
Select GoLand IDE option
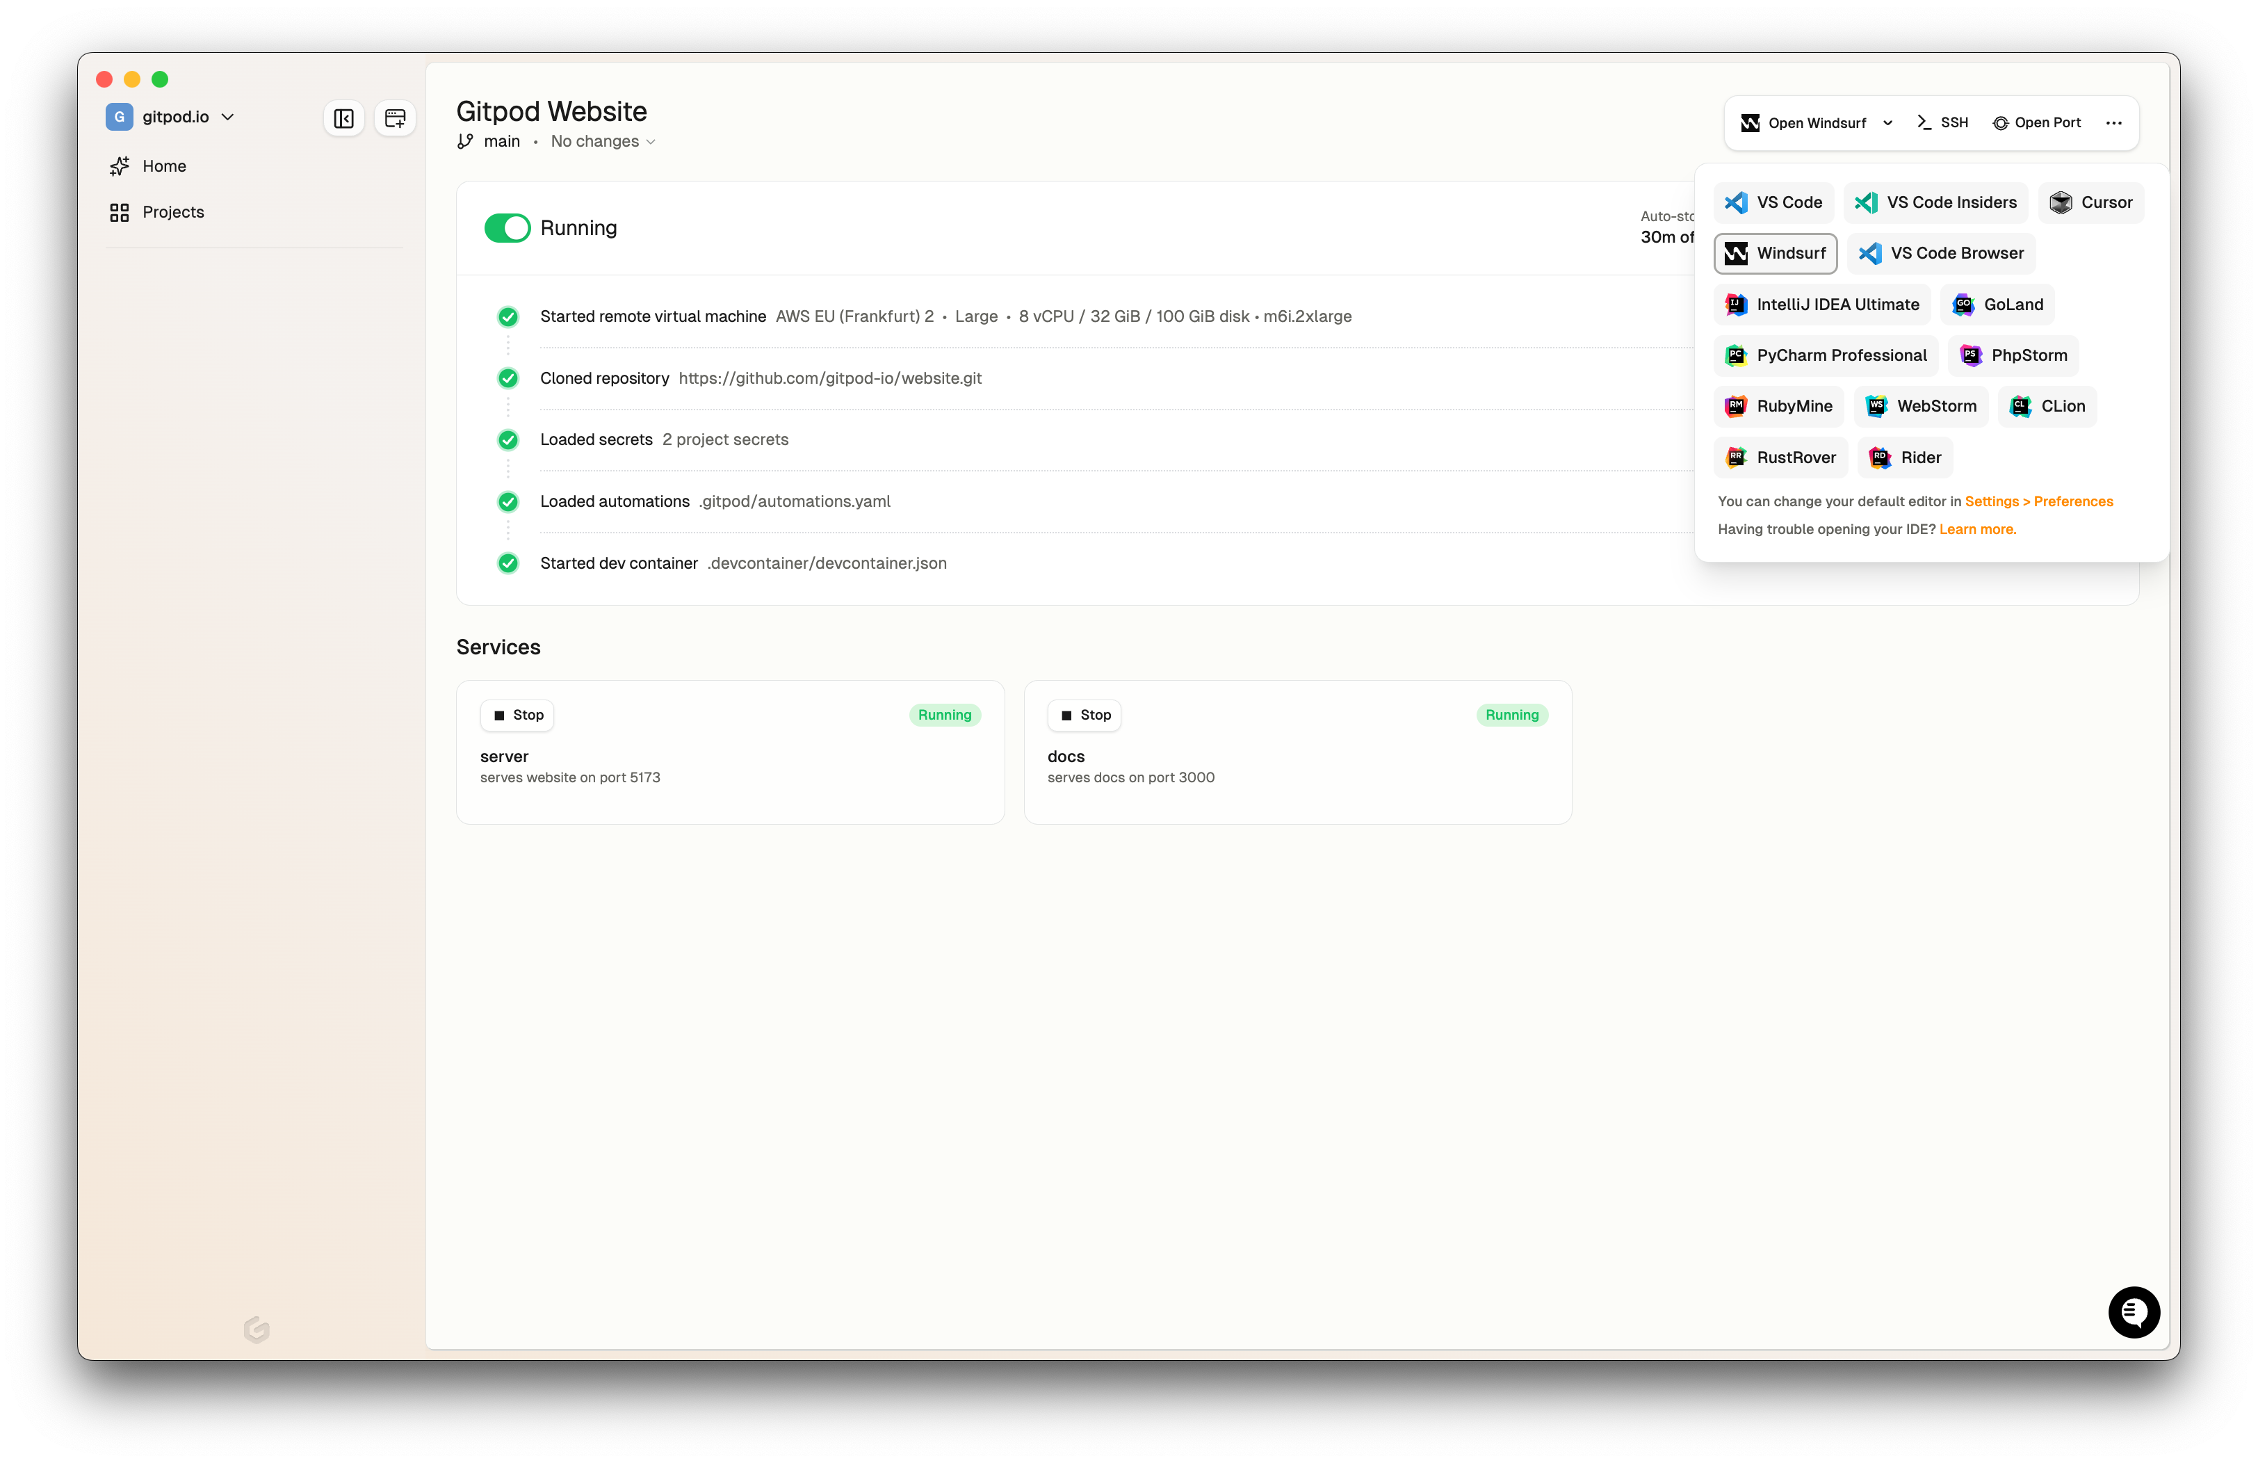[x=1997, y=305]
